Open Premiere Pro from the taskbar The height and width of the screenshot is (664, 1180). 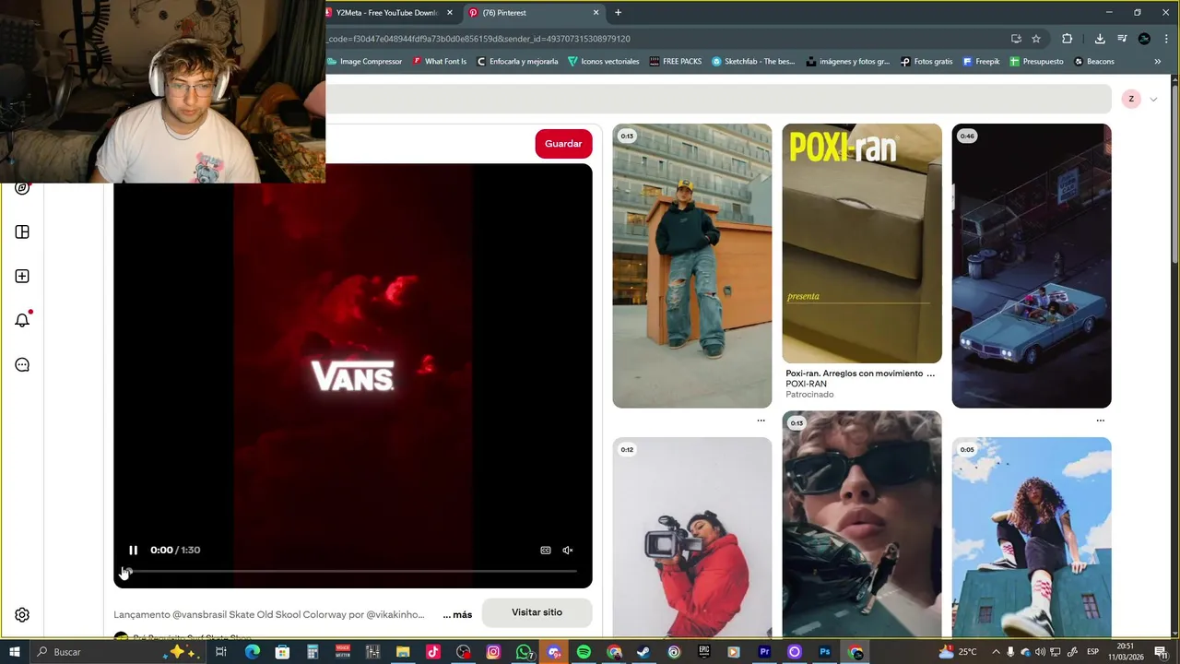pyautogui.click(x=764, y=652)
